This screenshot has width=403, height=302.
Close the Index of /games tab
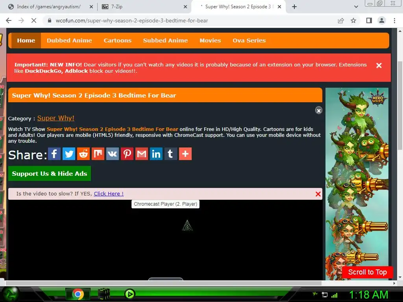[91, 7]
